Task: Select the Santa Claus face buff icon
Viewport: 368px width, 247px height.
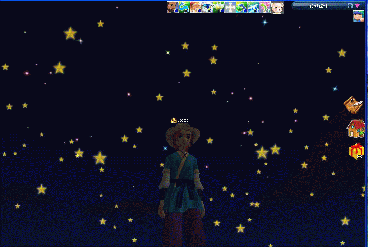Action: tap(195, 7)
